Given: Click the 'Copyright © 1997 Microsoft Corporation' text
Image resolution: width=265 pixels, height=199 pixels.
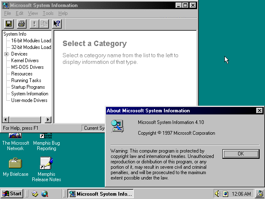Looking at the screenshot, I should [176, 133].
